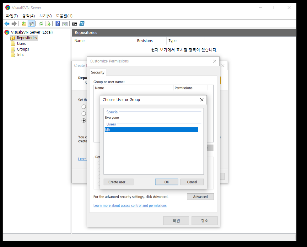Screen dimensions: 307x247
Task: Confirm the choice with the OK button
Action: pos(167,182)
